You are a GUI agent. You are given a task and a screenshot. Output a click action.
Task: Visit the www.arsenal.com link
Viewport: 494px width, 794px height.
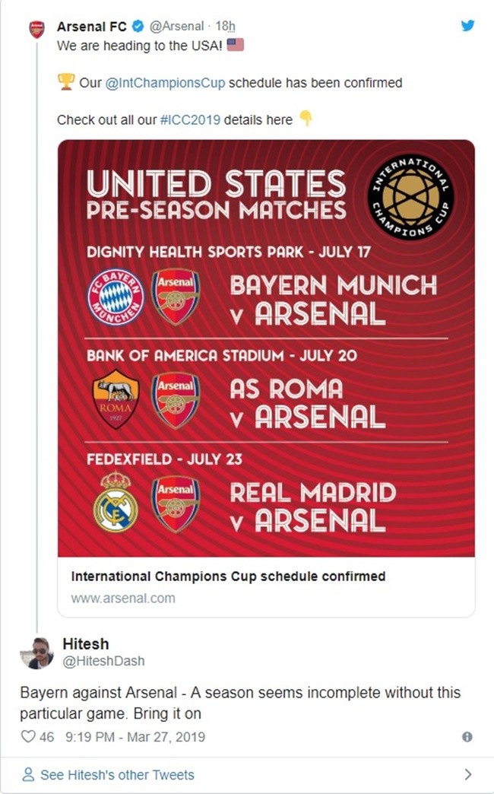[122, 600]
